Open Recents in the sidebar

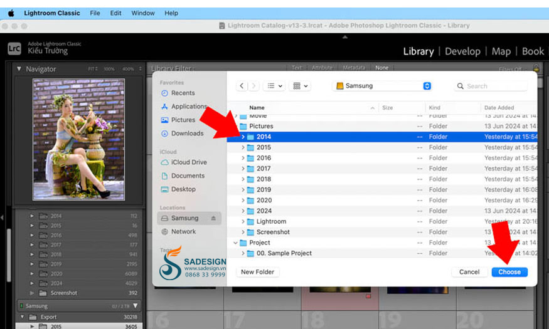[183, 93]
